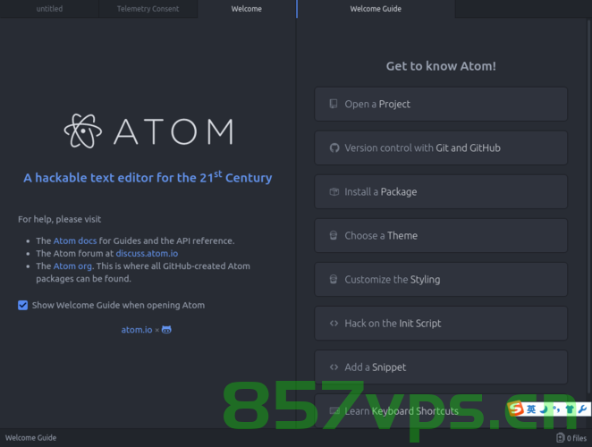The height and width of the screenshot is (447, 592).
Task: Click the shirt skin icon in input bar
Action: pos(570,409)
